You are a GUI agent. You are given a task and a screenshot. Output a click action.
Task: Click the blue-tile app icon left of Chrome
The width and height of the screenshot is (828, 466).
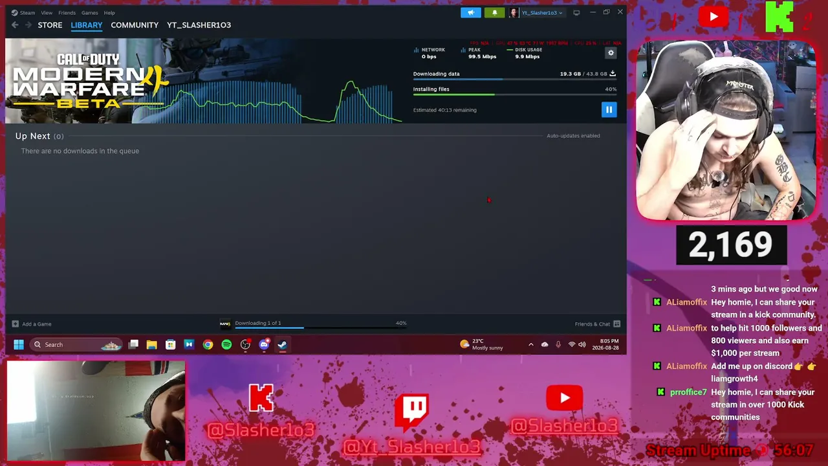(189, 344)
